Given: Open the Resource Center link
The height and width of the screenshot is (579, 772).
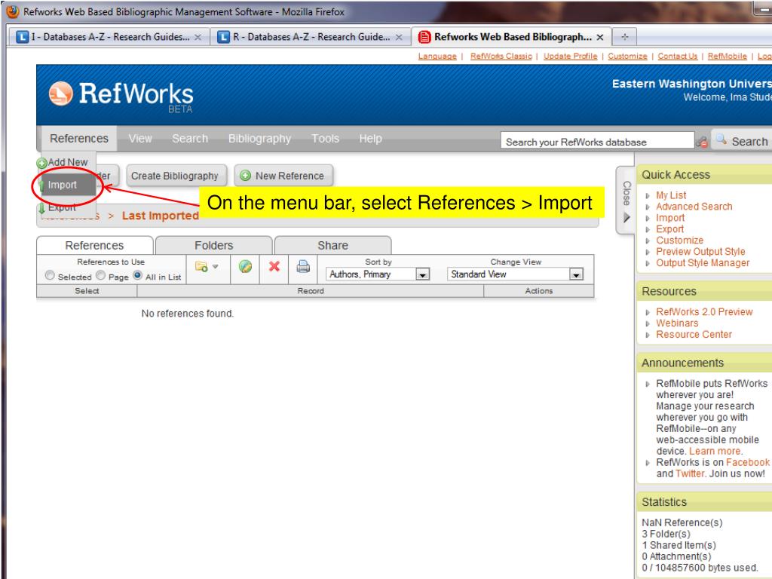Looking at the screenshot, I should pos(694,334).
